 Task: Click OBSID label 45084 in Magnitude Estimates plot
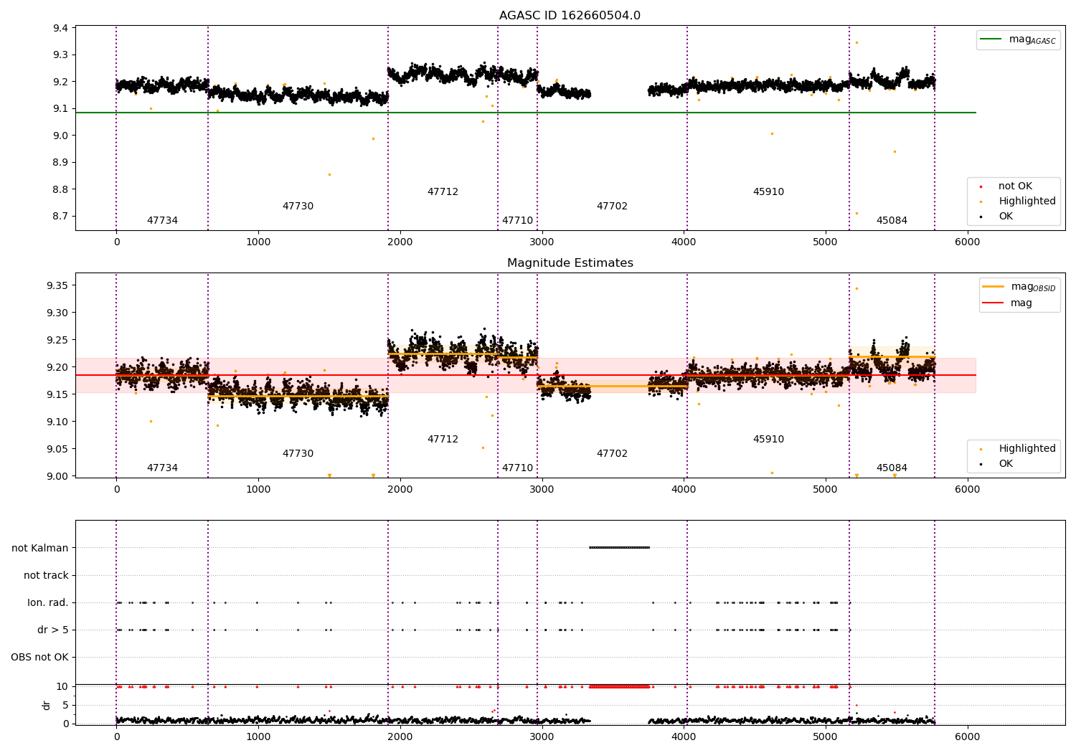tap(892, 468)
